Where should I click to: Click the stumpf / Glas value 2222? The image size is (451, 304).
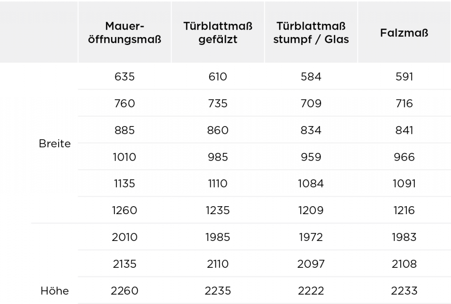click(x=311, y=291)
